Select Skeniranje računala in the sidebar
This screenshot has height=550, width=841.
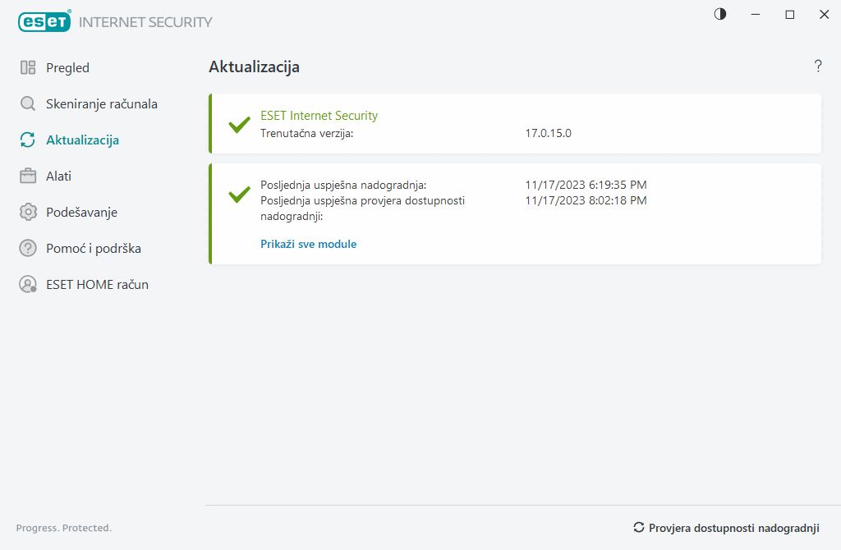click(102, 104)
